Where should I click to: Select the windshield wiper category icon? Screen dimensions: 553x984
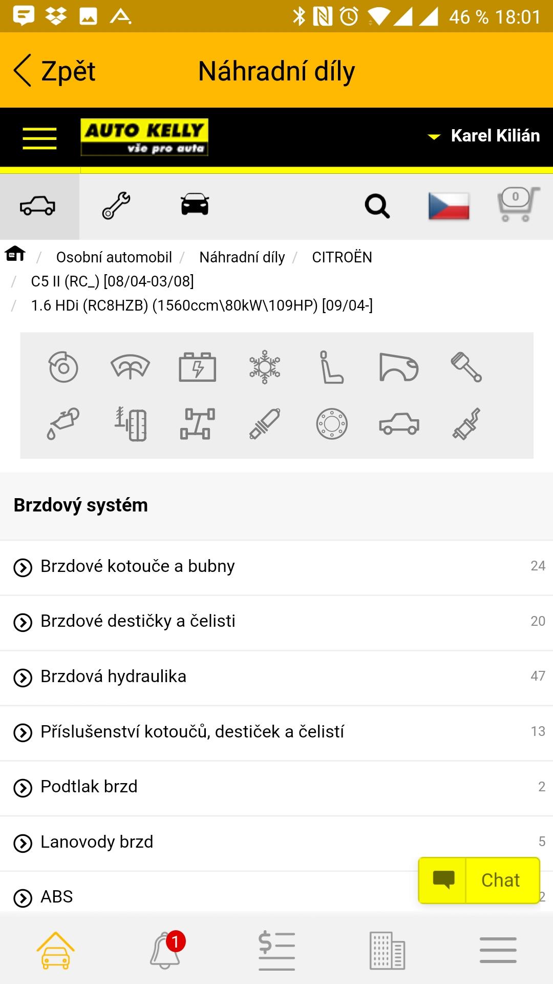(x=131, y=367)
